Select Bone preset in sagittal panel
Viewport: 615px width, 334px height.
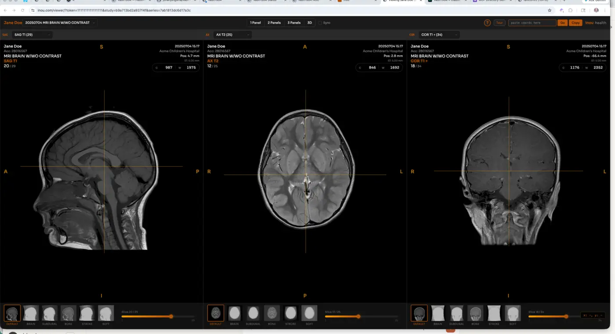[68, 314]
